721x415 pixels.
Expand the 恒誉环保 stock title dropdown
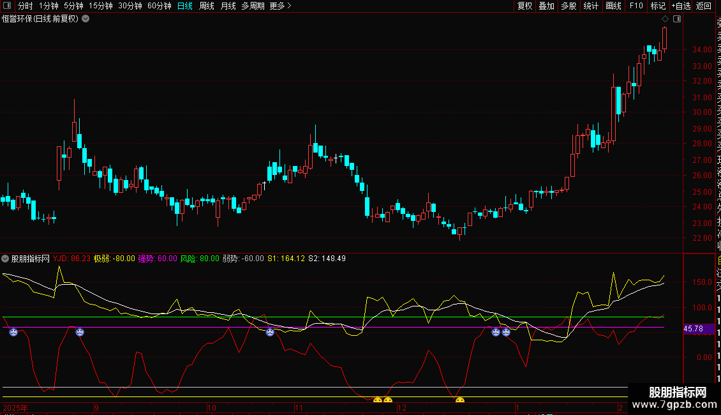85,19
